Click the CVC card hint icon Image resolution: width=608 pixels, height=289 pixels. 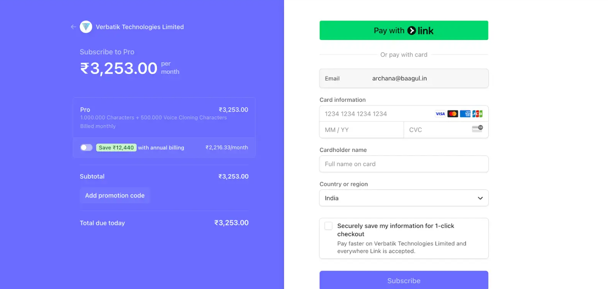coord(477,129)
